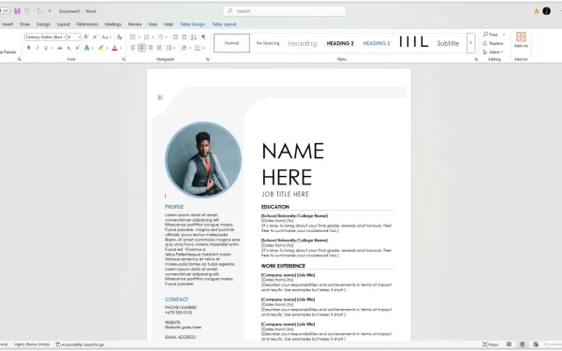Screen dimensions: 562x351
Task: Switch to Print Layout view
Action: click(523, 344)
